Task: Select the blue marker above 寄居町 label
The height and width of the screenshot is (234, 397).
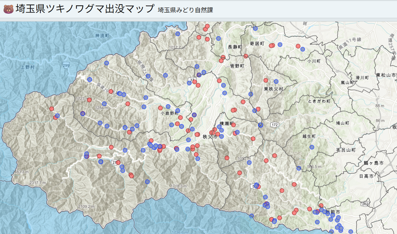Action: point(255,29)
